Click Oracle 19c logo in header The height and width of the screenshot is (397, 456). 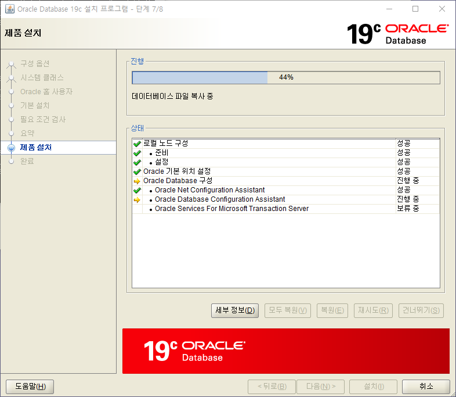tap(397, 34)
